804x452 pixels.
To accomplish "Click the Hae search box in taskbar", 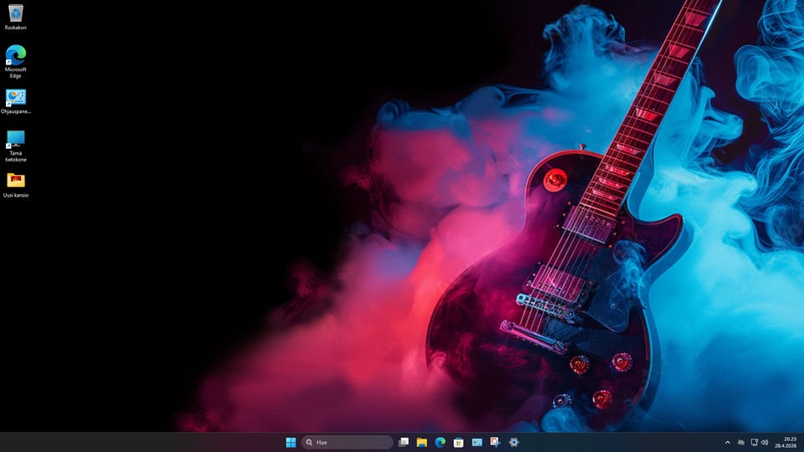I will [x=347, y=442].
